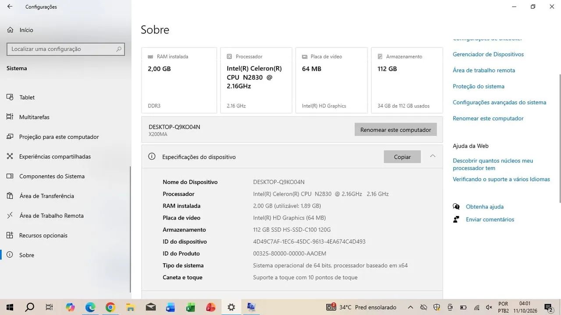Open Task View on the taskbar
Image resolution: width=561 pixels, height=315 pixels.
(50, 307)
